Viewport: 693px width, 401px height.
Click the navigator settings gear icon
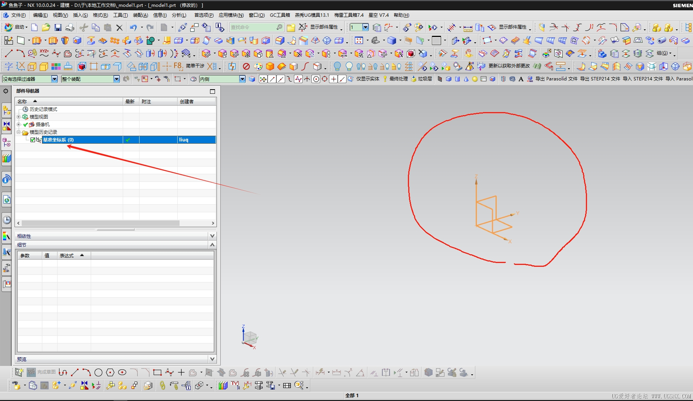click(6, 91)
